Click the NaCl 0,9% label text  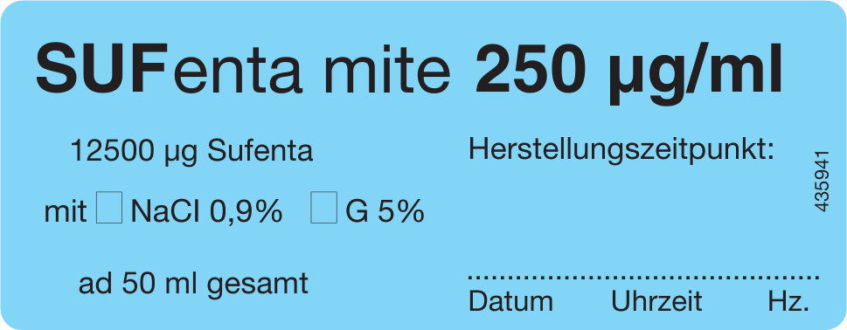tap(206, 212)
